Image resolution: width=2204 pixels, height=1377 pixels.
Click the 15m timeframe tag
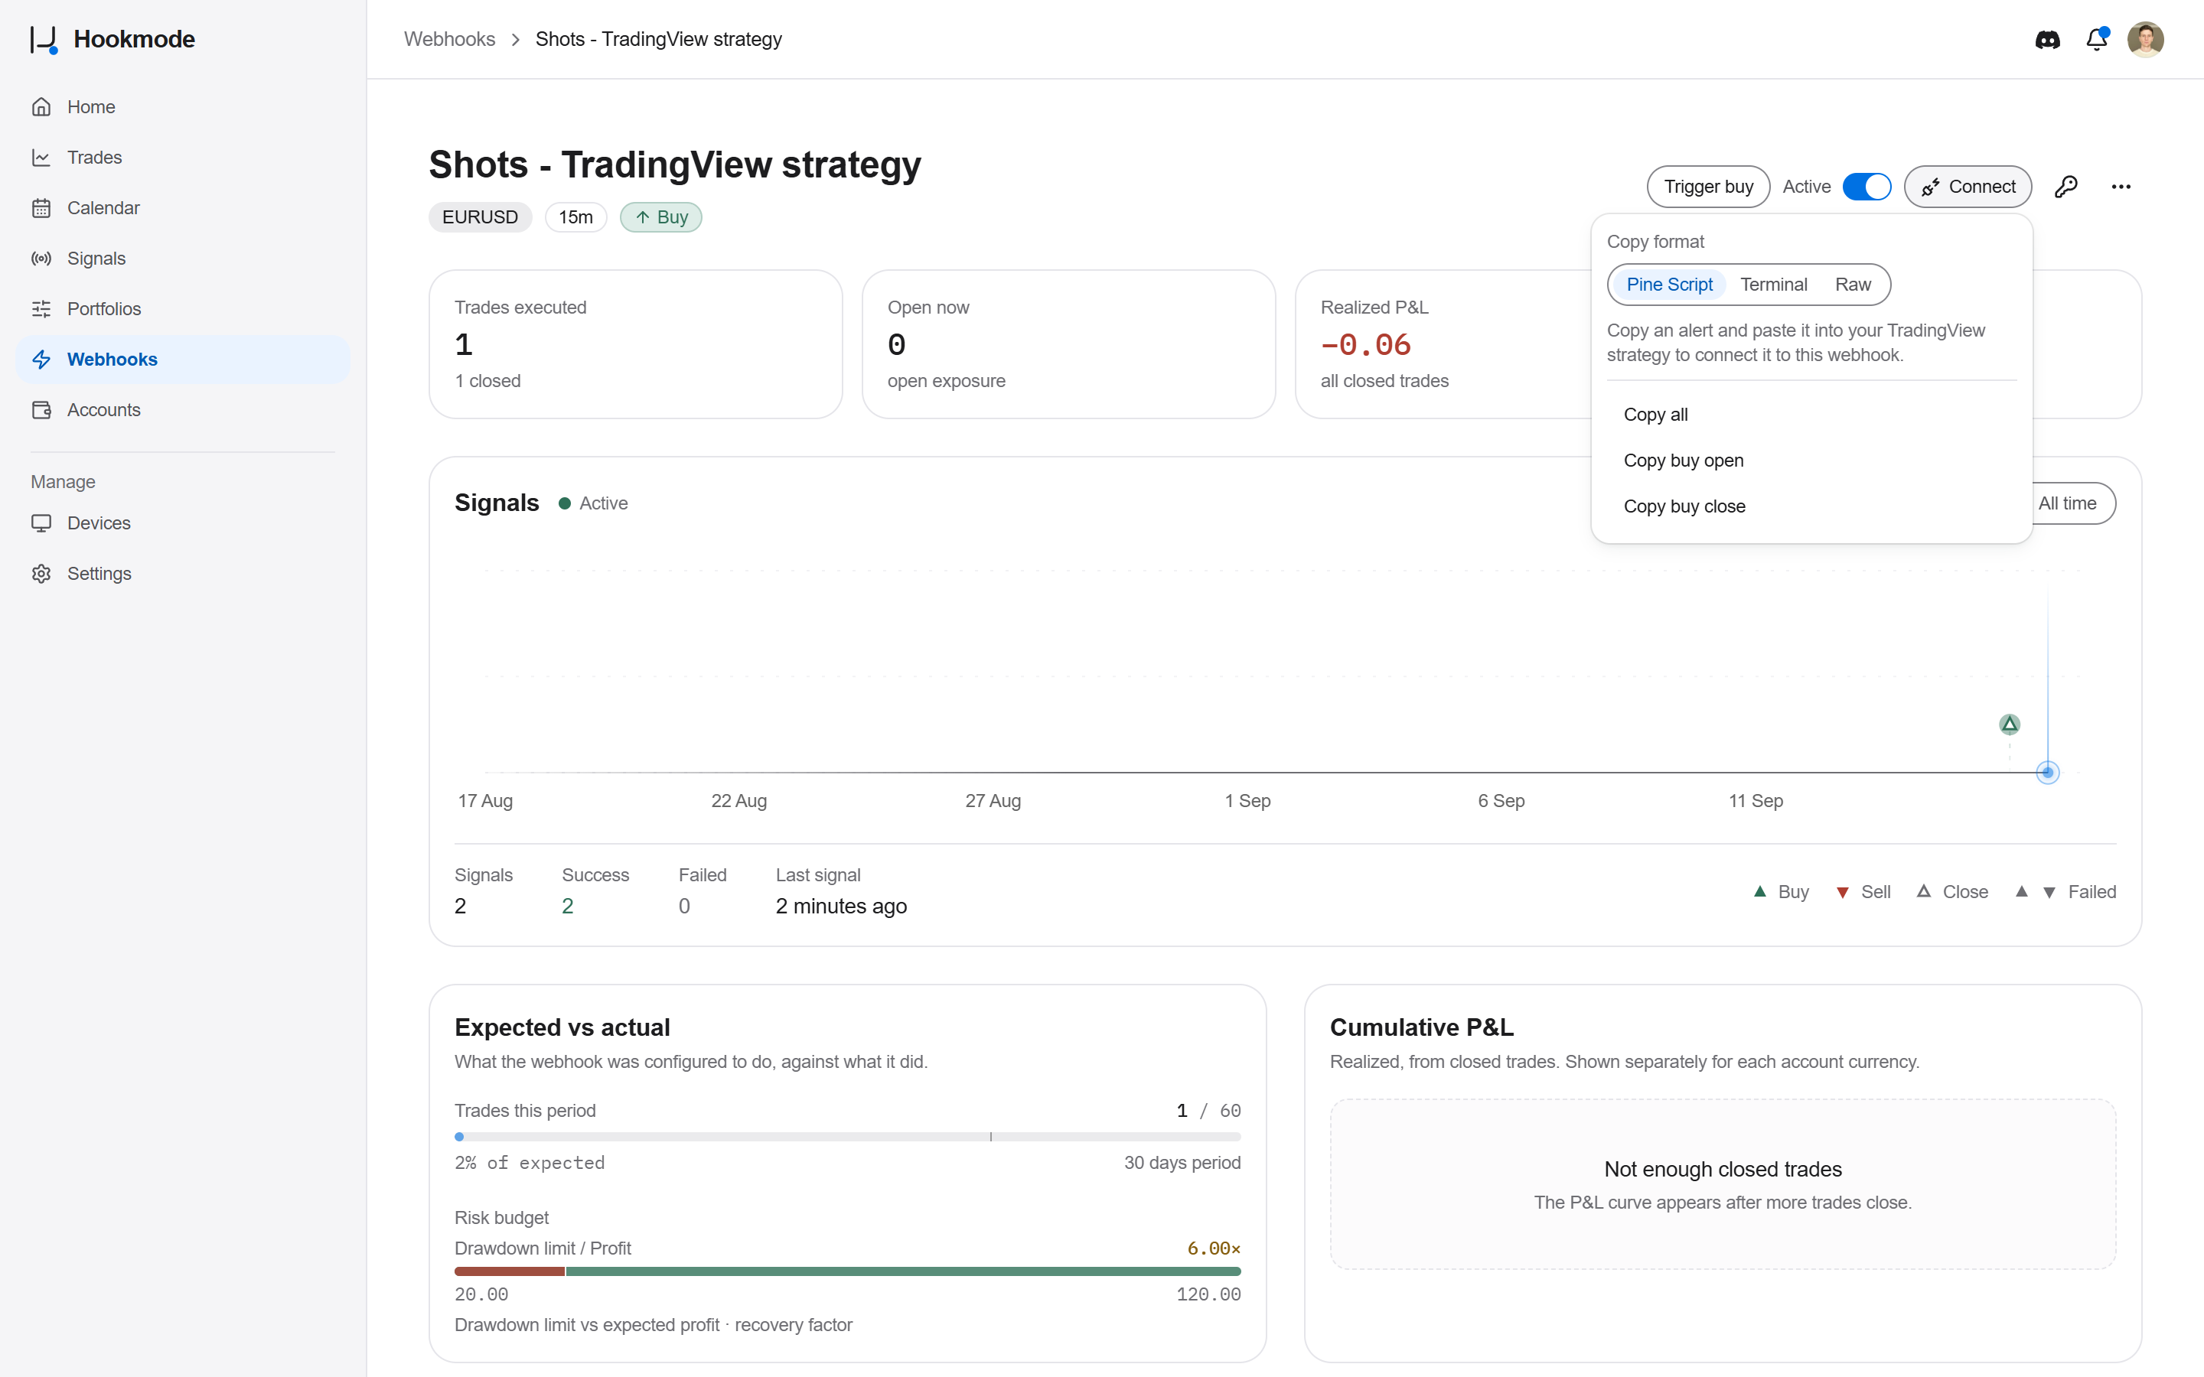(575, 216)
